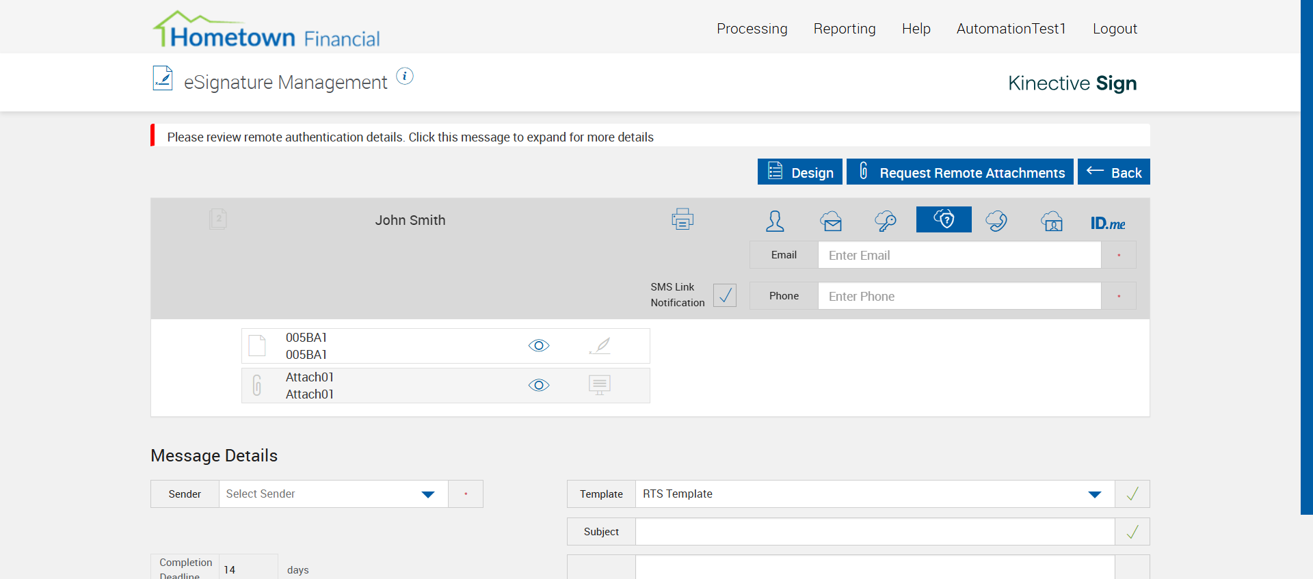Image resolution: width=1313 pixels, height=579 pixels.
Task: Choose the cloud email authentication icon
Action: pyautogui.click(x=831, y=221)
